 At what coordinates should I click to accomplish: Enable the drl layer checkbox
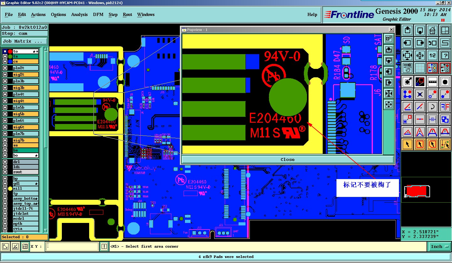coord(5,162)
